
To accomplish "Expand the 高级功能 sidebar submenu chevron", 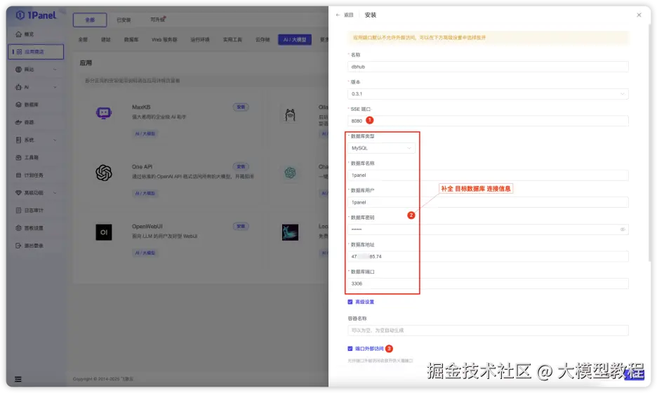I will [x=55, y=192].
